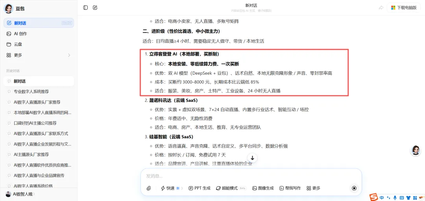Click heading 晟诺科讯达（云端 SaaS）
This screenshot has width=425, height=201.
click(173, 100)
